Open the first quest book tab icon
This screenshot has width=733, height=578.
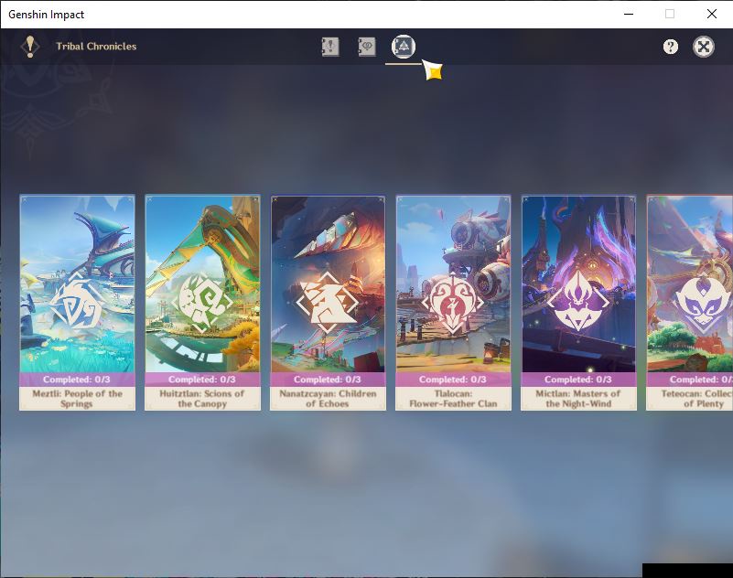[330, 47]
